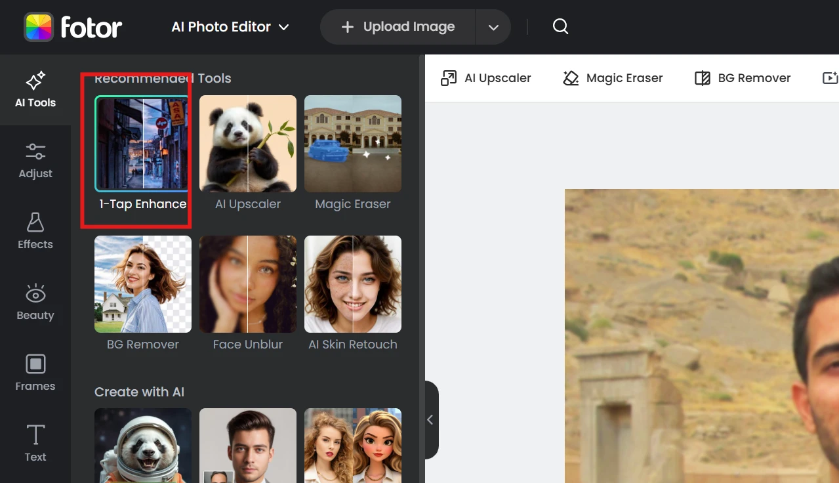Expand the AI Photo Editor dropdown
The width and height of the screenshot is (839, 483).
[230, 27]
